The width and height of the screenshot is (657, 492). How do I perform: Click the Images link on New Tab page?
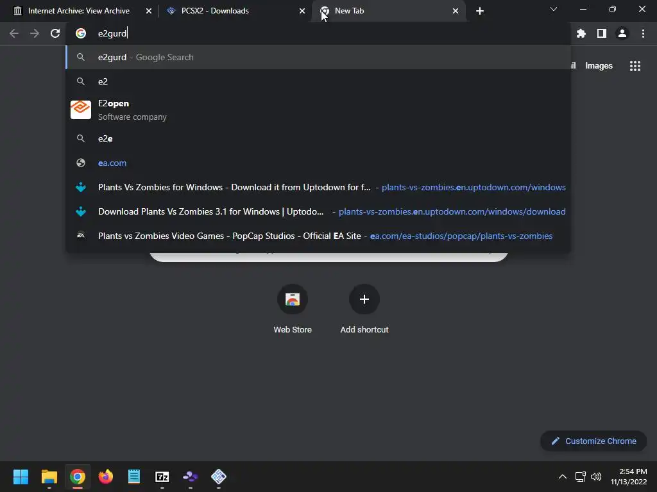coord(599,66)
